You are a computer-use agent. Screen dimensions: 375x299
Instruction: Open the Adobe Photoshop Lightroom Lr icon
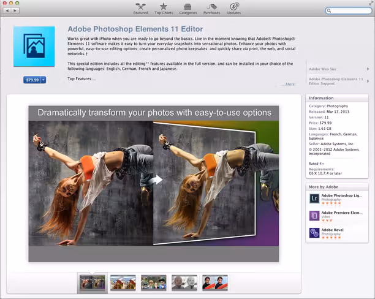tap(314, 199)
